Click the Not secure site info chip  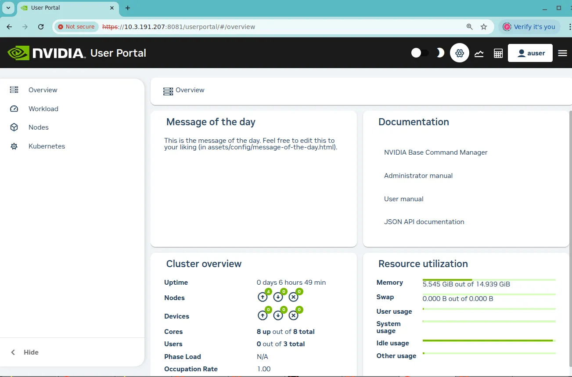(76, 27)
